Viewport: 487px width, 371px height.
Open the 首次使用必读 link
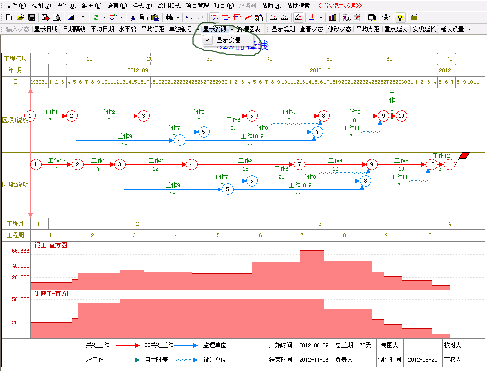(338, 6)
